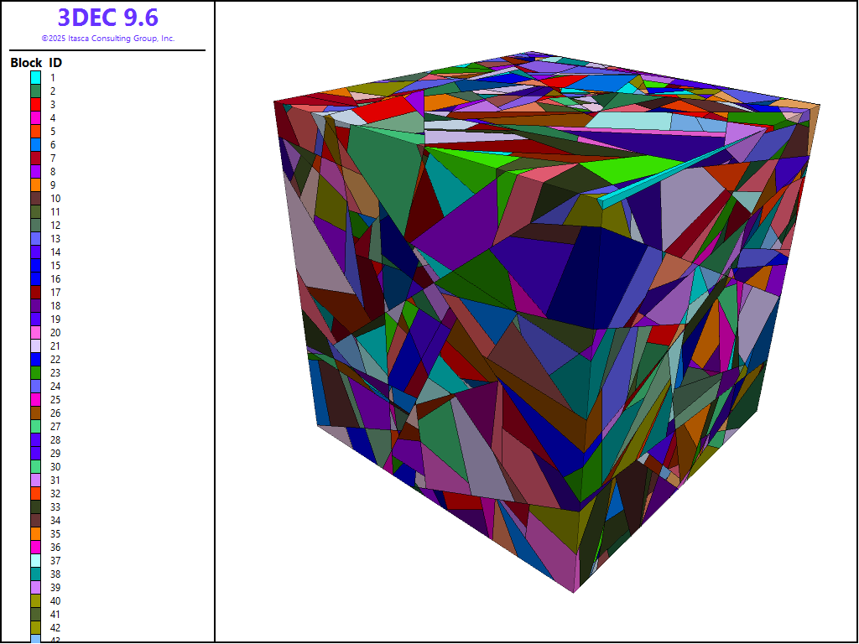Click the cyan swatch for Block ID 1
Viewport: 859px width, 644px height.
36,77
